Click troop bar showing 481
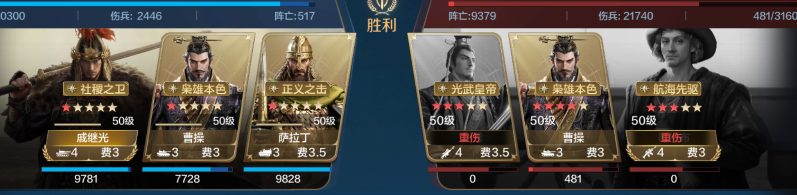 coord(573,169)
